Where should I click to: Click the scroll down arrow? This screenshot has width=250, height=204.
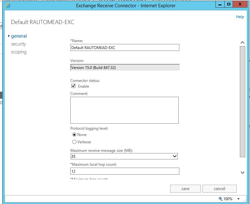coord(242,172)
